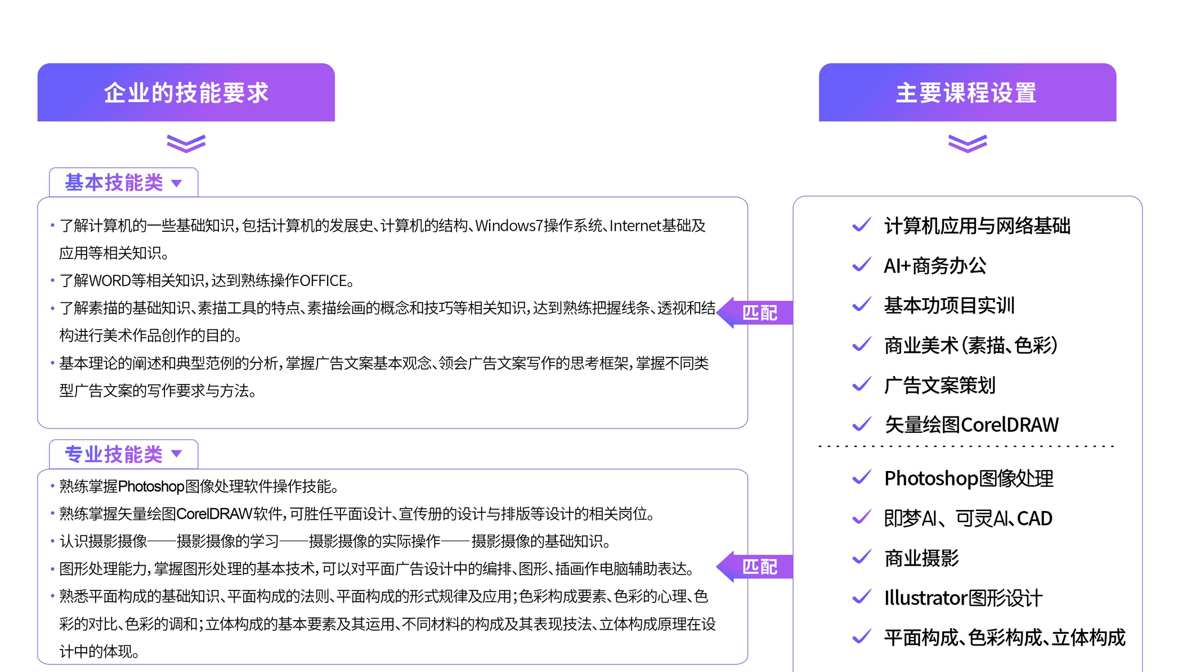
Task: Click checkmark beside Photoshop图像处理
Action: click(x=862, y=478)
